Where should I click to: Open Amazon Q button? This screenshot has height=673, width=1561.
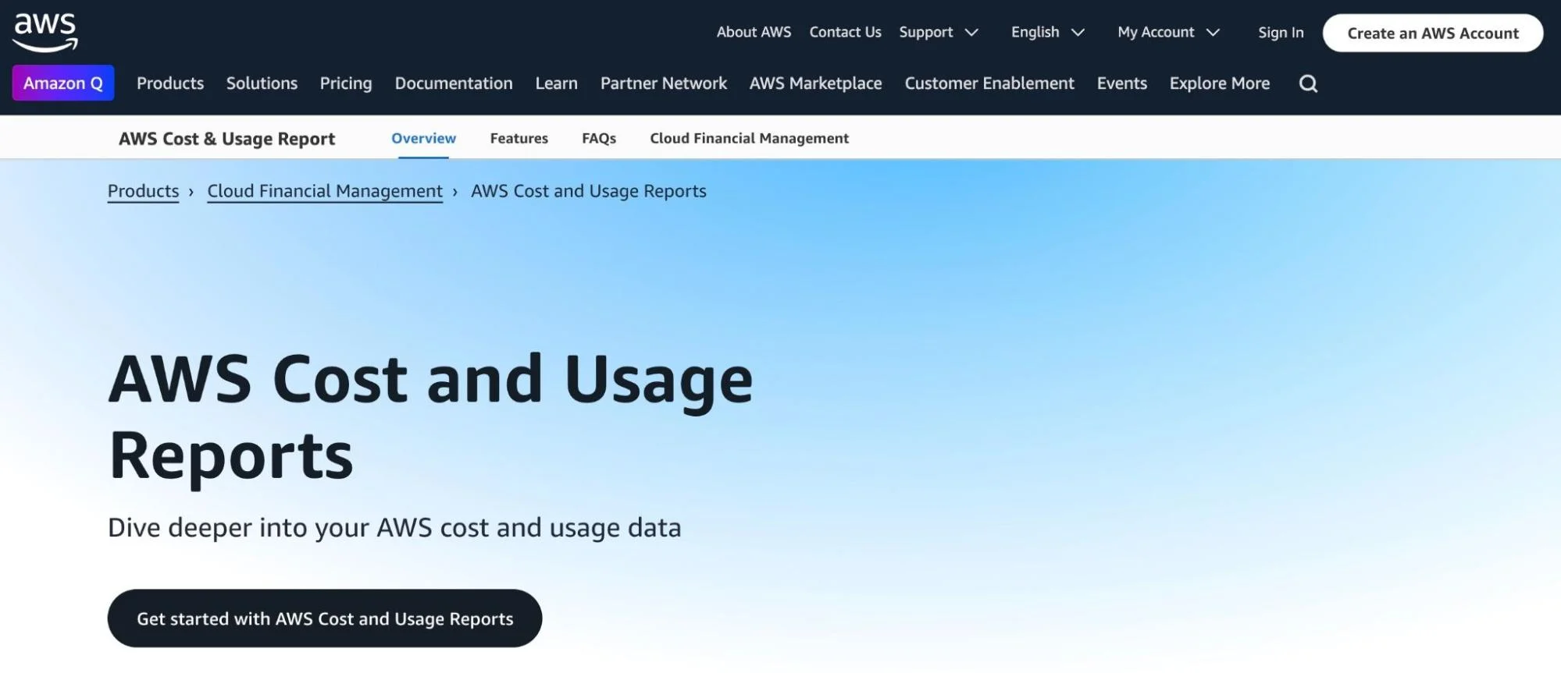(x=63, y=83)
